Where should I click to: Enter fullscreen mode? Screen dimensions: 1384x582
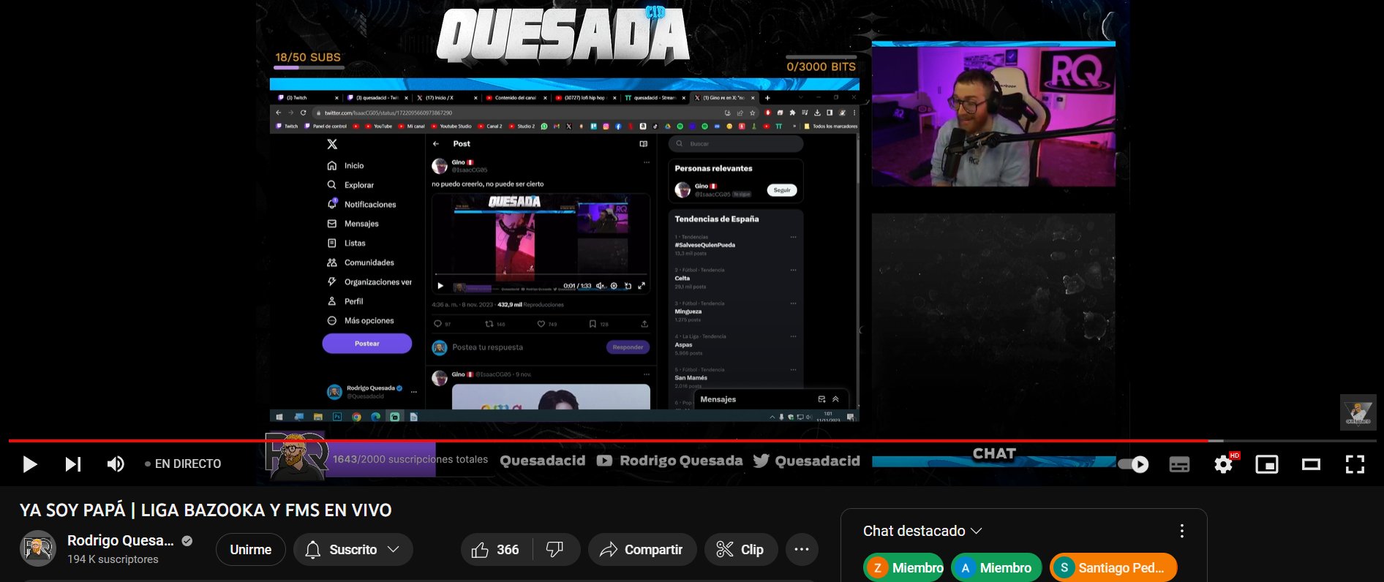click(x=1355, y=464)
